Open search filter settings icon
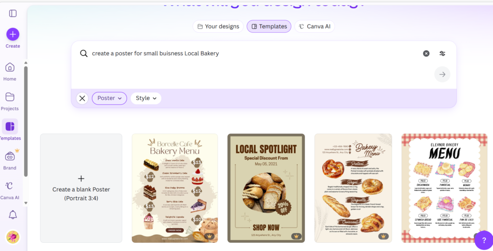Viewport: 493px width, 251px height. coord(442,53)
